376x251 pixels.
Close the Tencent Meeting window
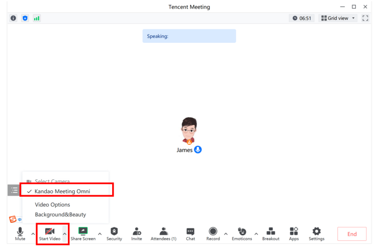365,7
